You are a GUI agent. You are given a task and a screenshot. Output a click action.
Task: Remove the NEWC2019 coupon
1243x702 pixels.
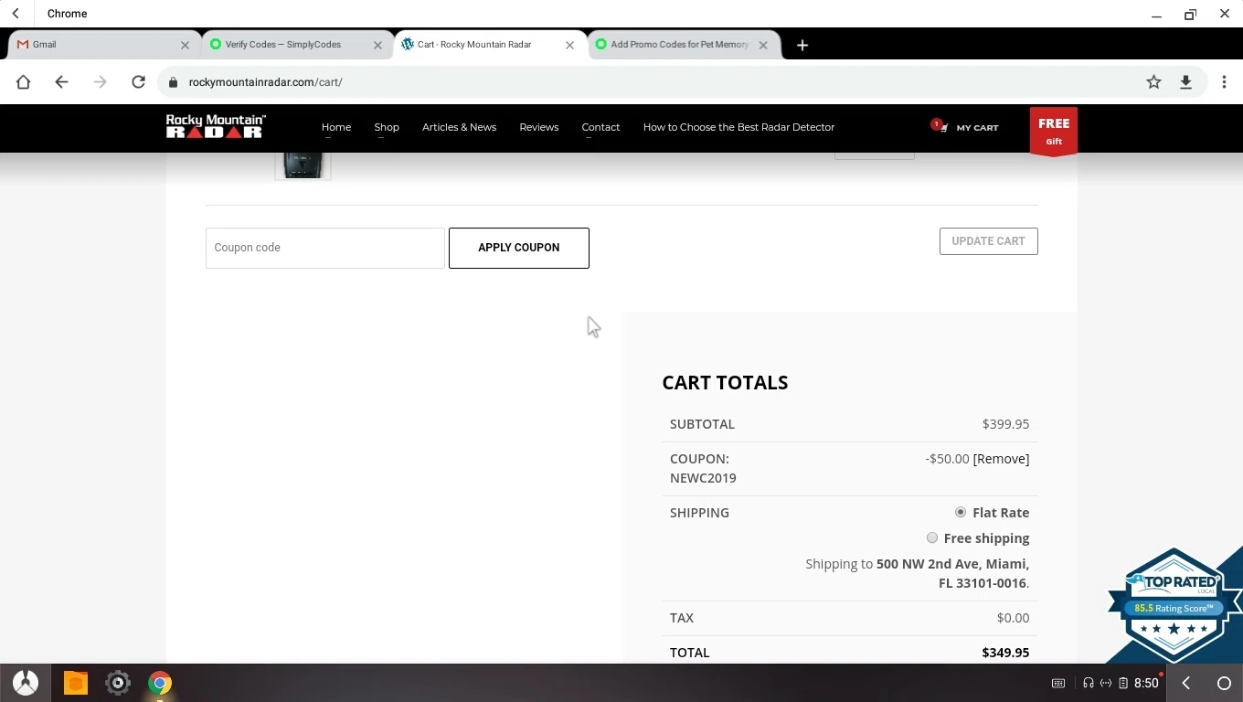pyautogui.click(x=1001, y=459)
